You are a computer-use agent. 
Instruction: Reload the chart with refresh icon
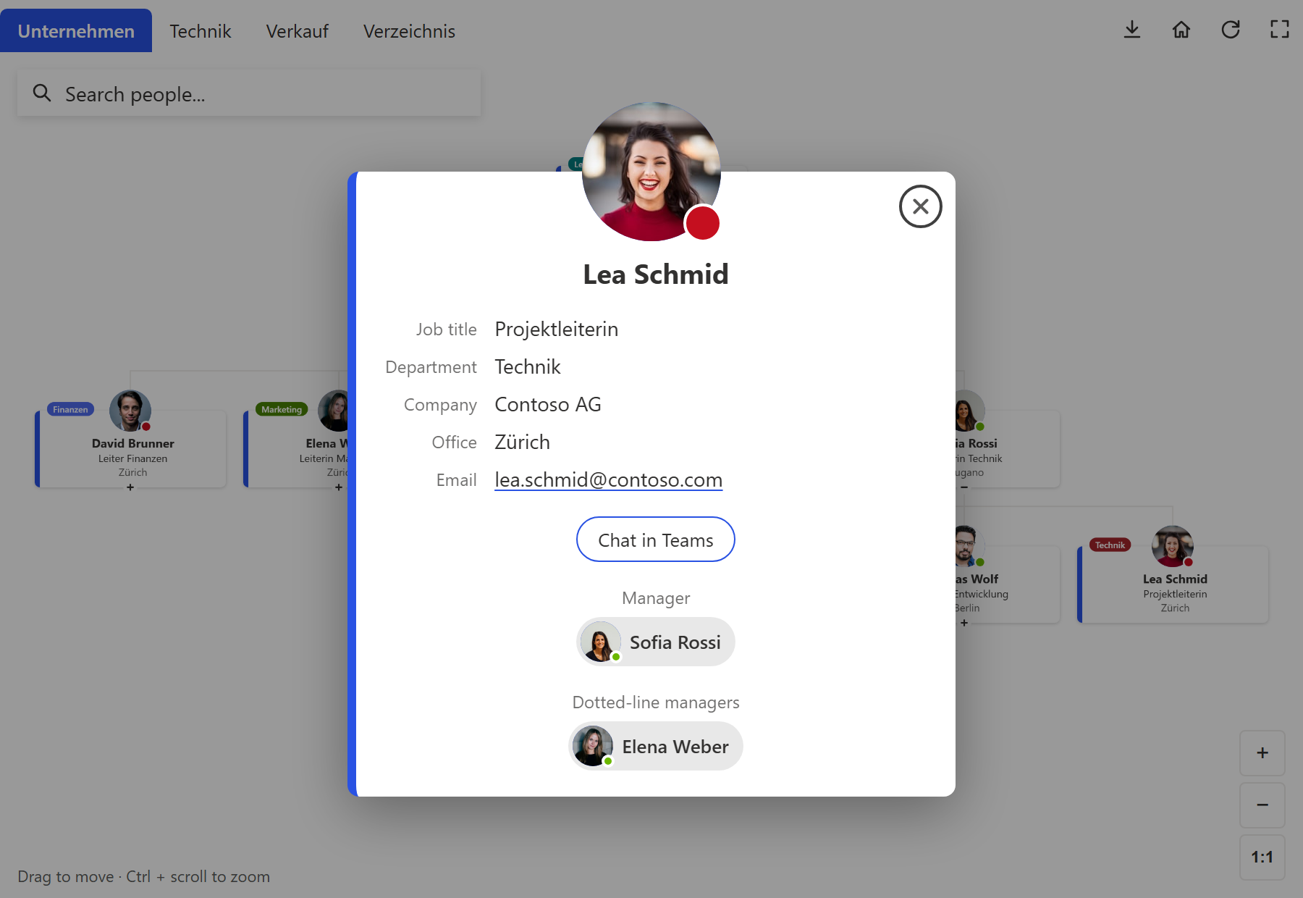point(1231,30)
